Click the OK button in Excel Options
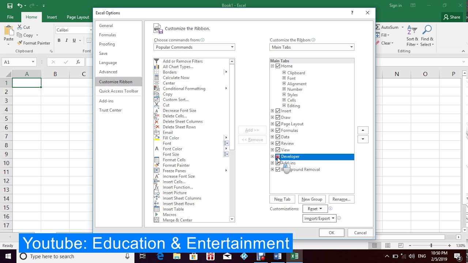This screenshot has width=468, height=263. (332, 233)
